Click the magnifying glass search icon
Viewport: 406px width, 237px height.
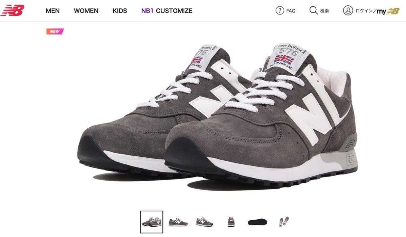(314, 11)
